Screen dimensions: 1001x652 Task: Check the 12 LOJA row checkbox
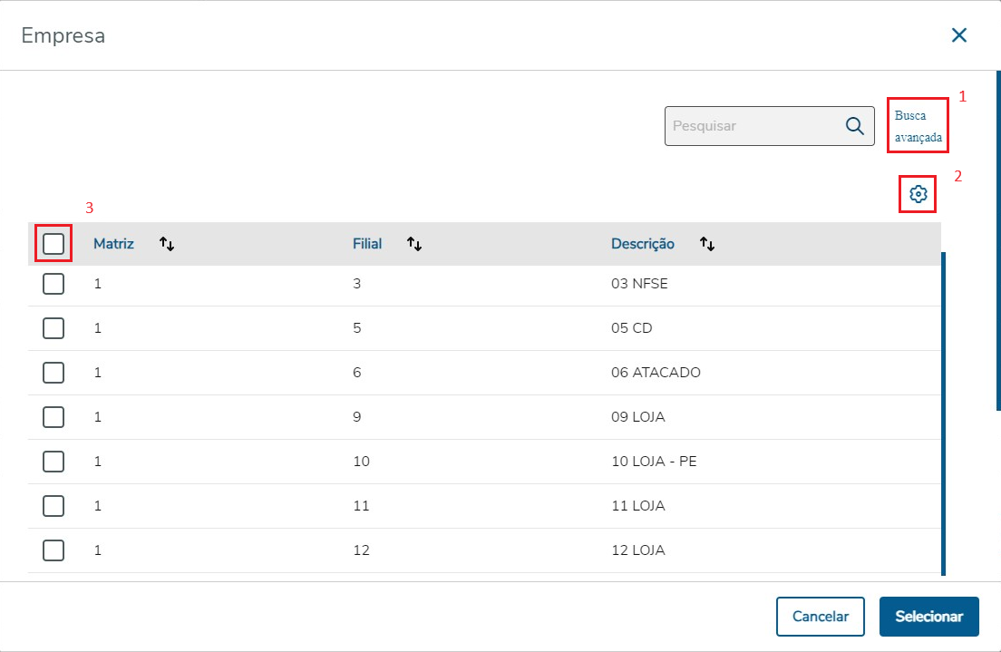[53, 550]
